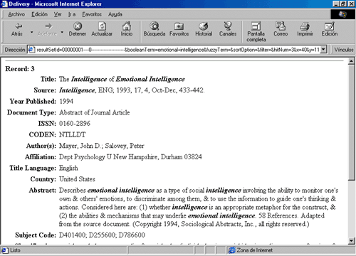Click the scrollbar up arrow
Viewport: 356px width, 256px height.
click(x=351, y=61)
